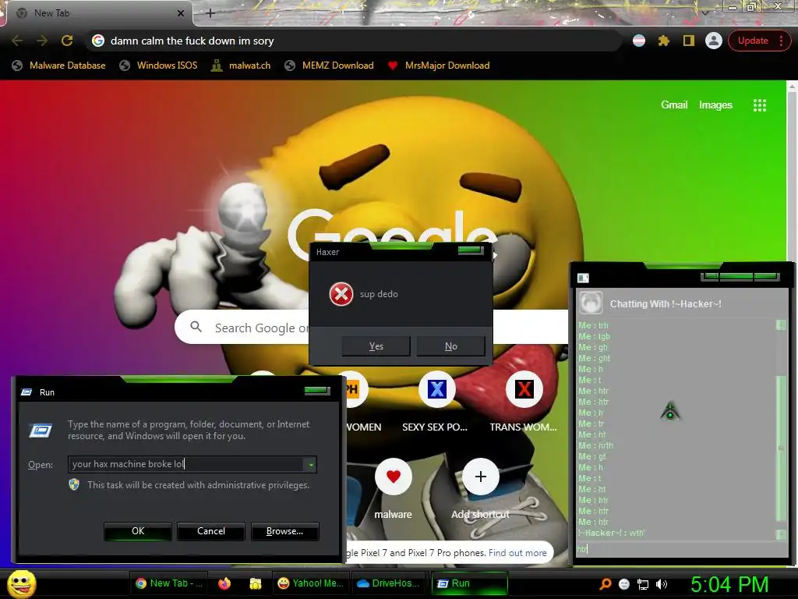Go back in Chrome navigation
Viewport: 798px width, 599px height.
tap(17, 41)
